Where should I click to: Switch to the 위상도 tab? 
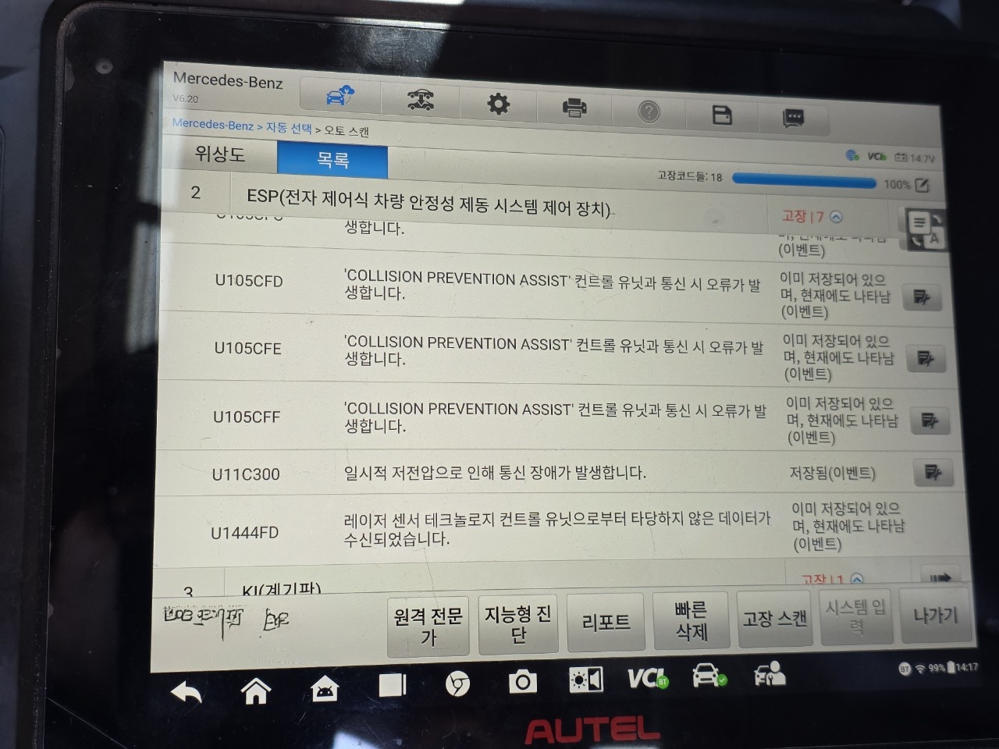coord(219,154)
